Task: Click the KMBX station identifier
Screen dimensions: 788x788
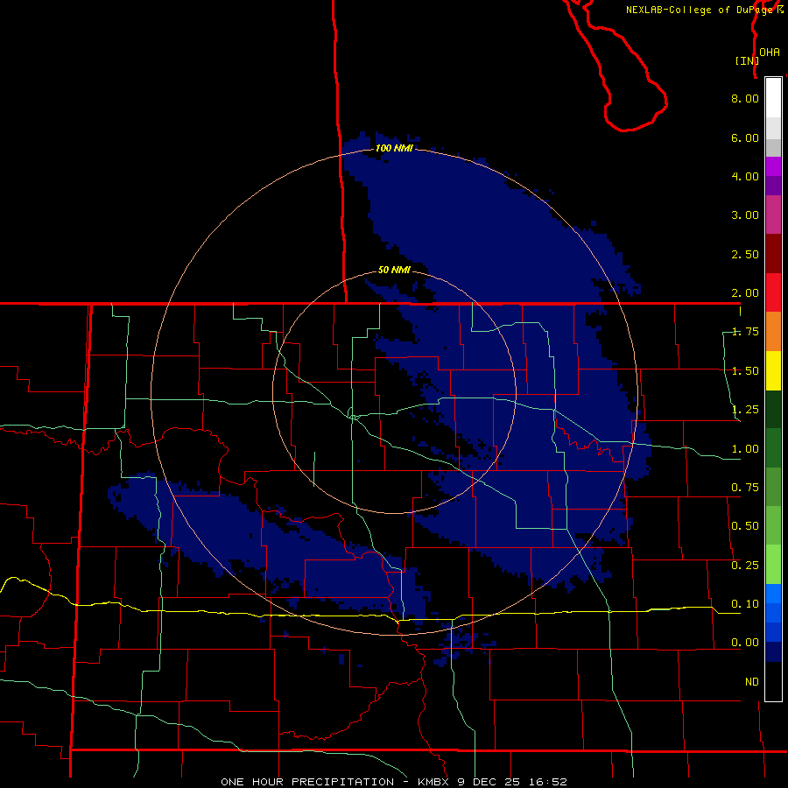Action: tap(433, 782)
